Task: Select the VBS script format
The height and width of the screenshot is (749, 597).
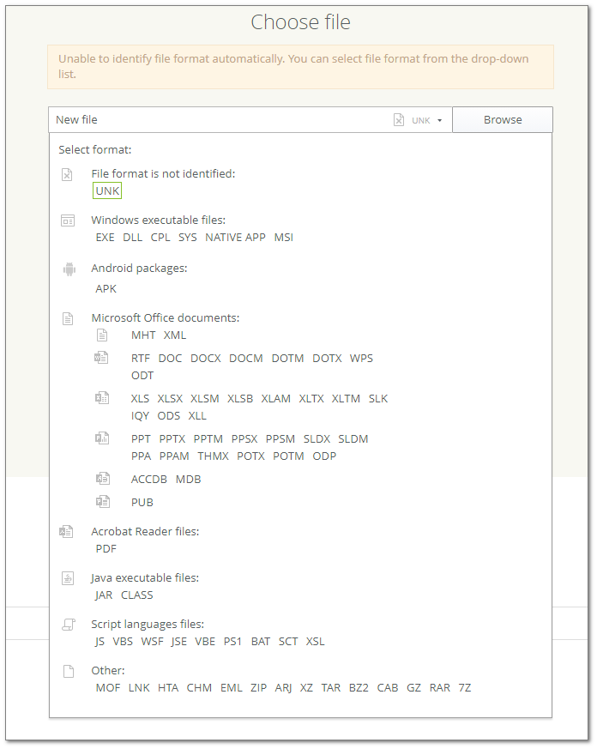Action: [x=123, y=641]
